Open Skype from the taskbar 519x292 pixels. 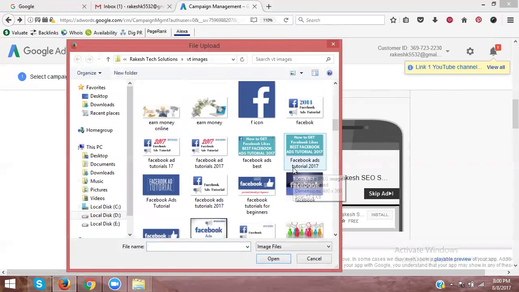[x=39, y=284]
